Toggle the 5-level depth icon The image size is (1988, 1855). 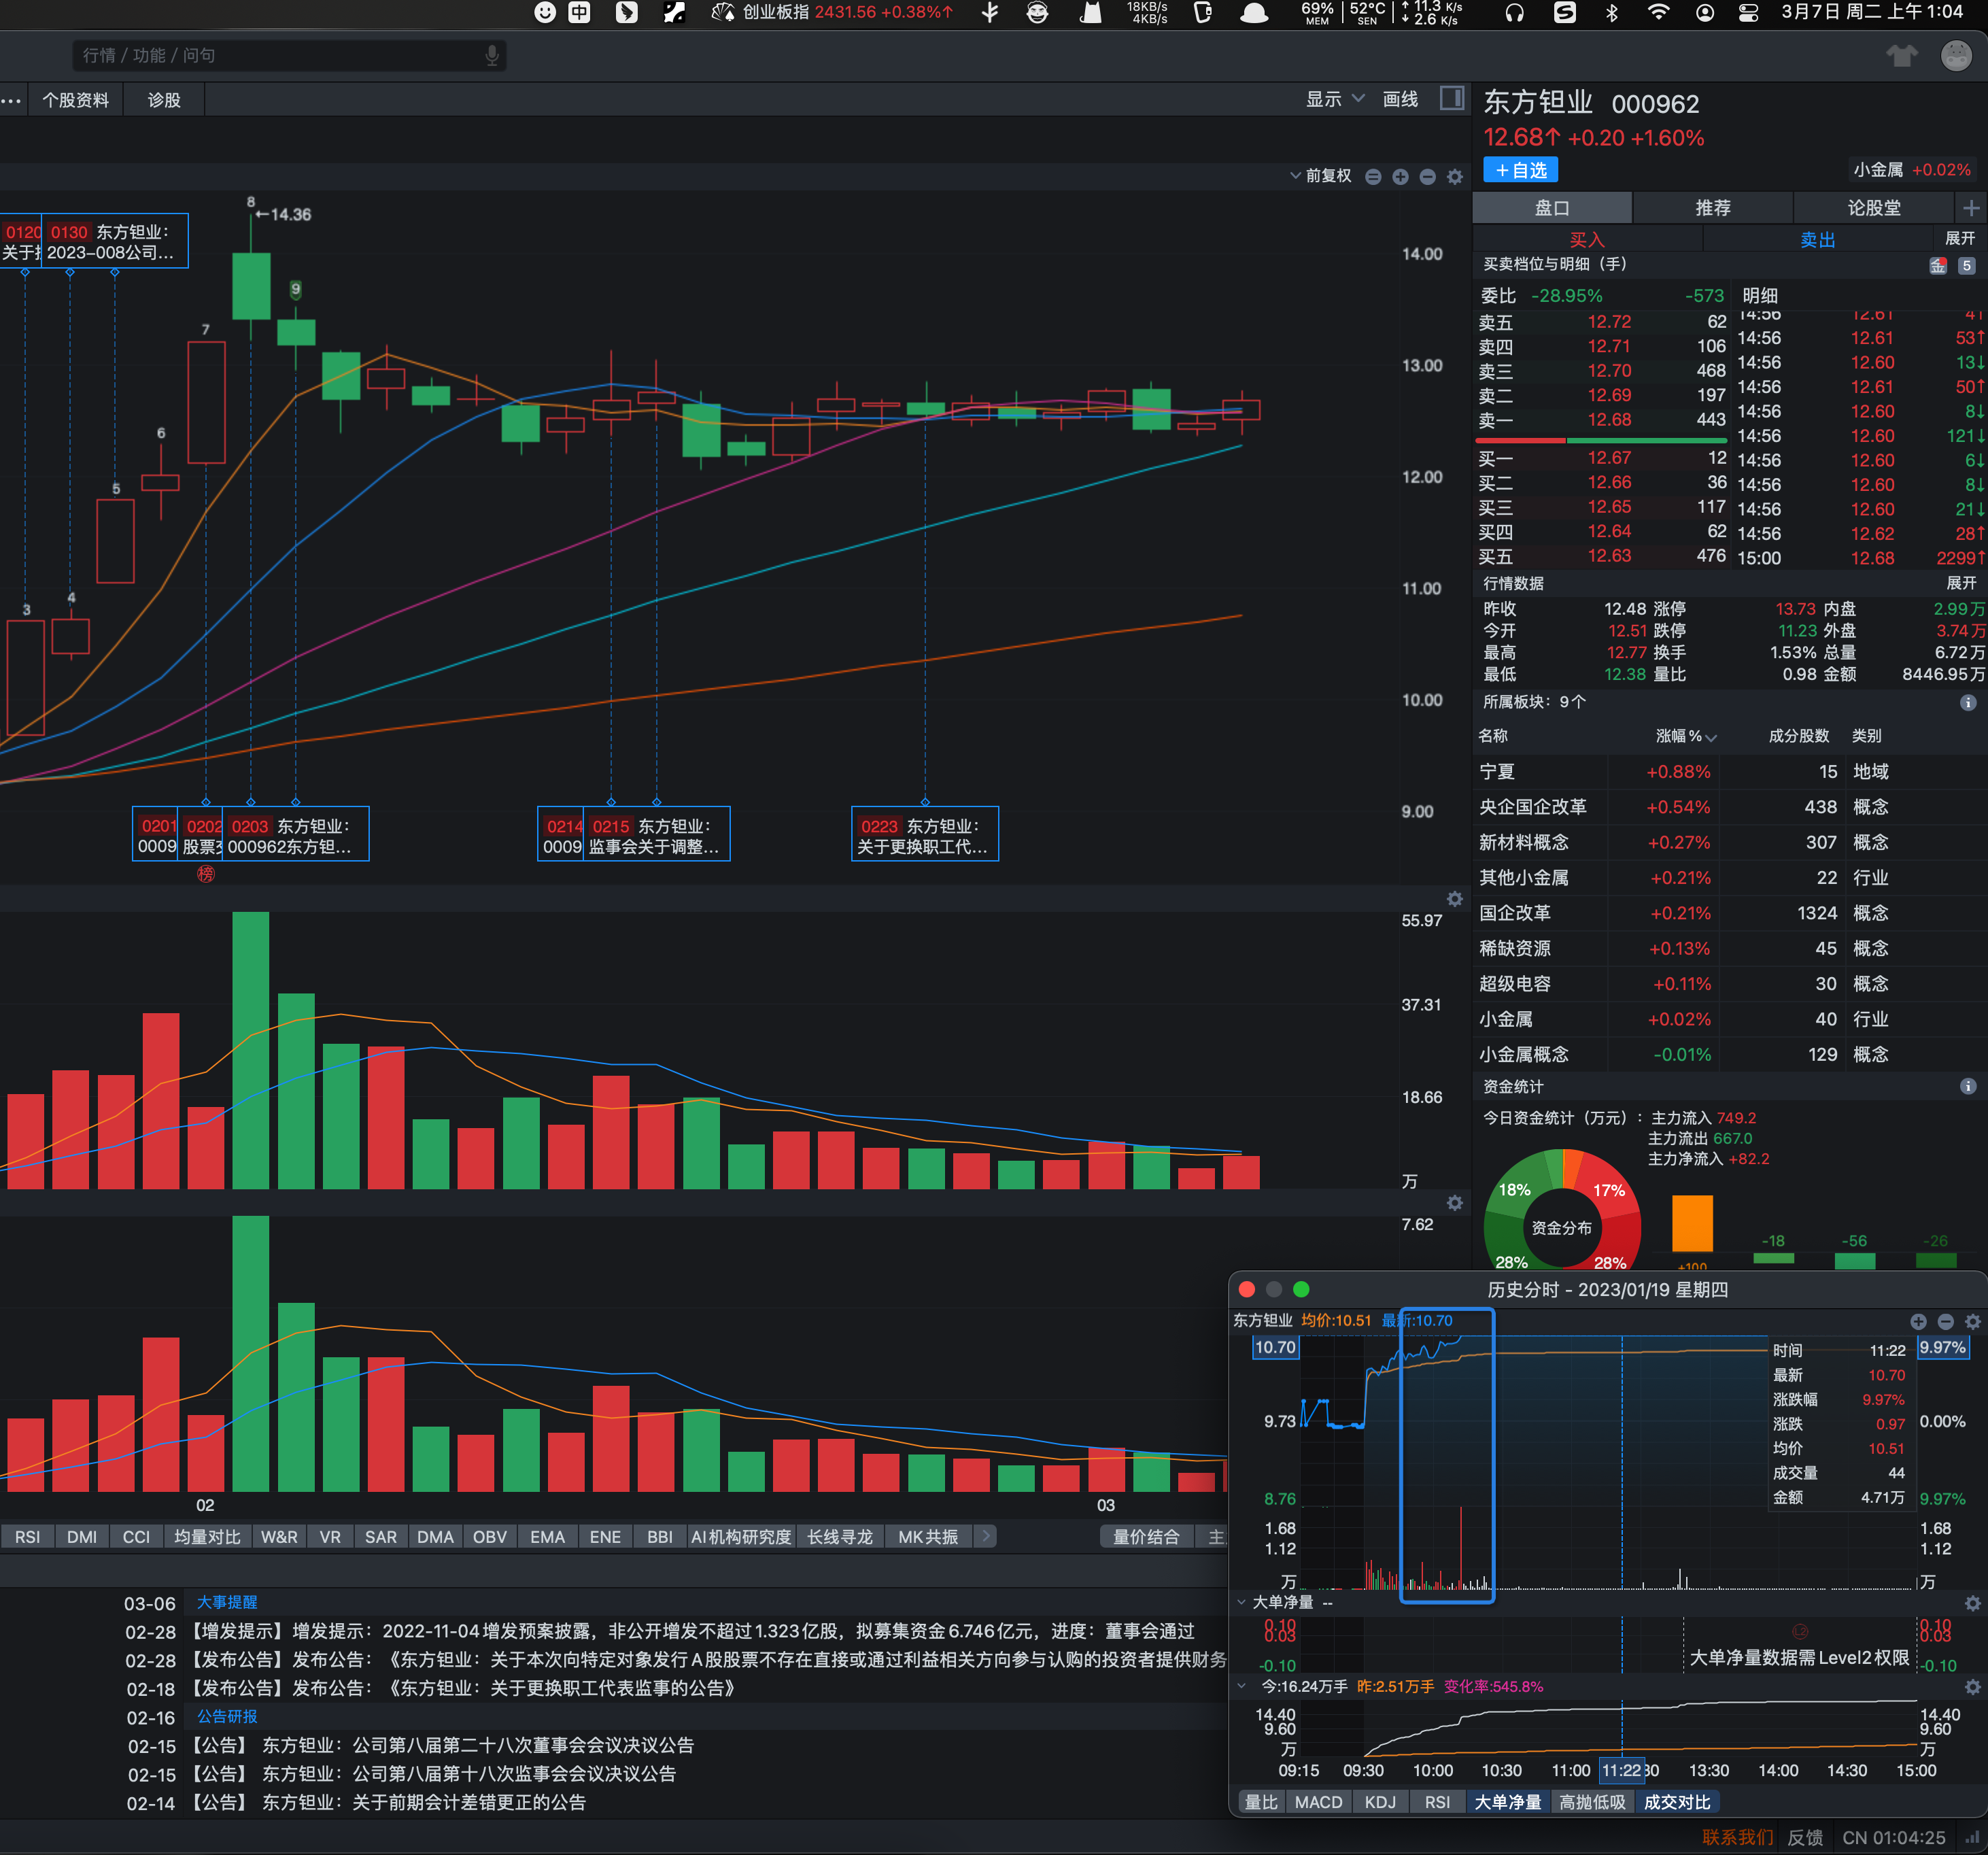point(1966,266)
